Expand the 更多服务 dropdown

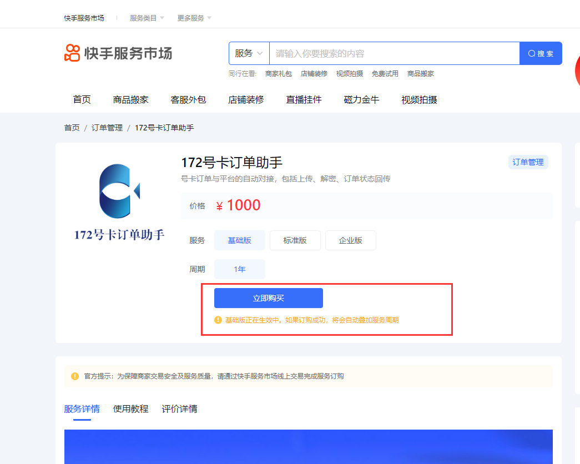click(190, 17)
